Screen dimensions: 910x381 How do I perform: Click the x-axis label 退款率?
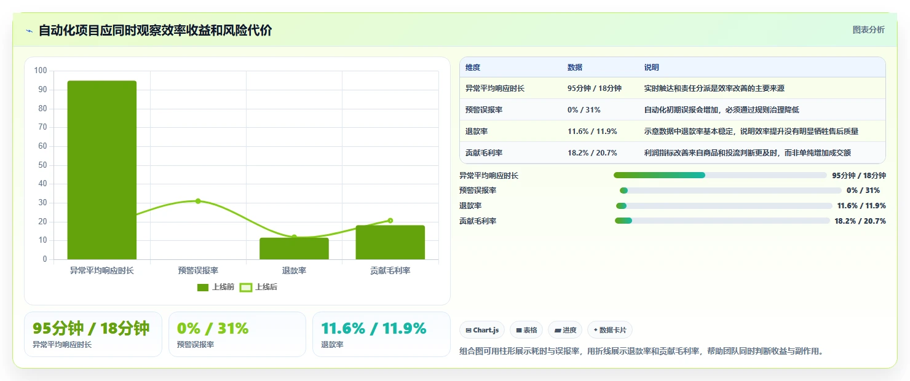294,270
